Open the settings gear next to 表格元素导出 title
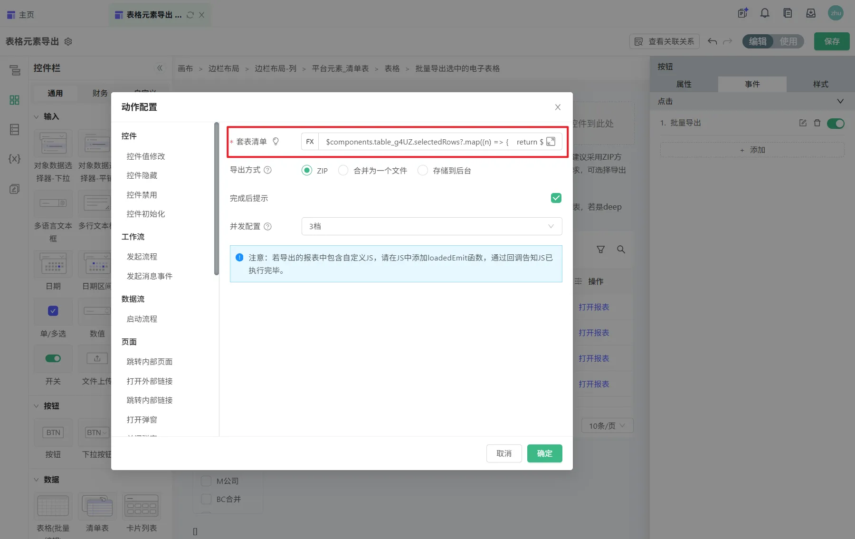Screen dimensions: 855x539 pyautogui.click(x=68, y=42)
